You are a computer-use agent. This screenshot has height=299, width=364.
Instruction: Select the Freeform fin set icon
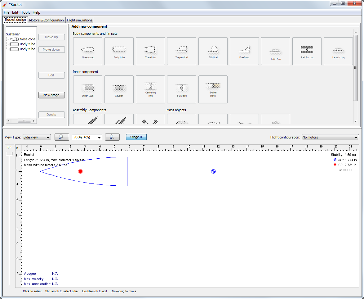244,51
